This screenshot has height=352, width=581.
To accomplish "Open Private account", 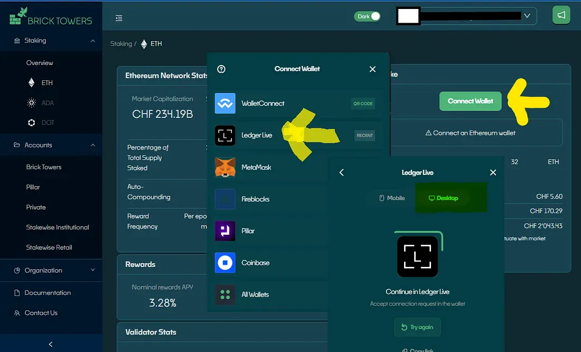I will pyautogui.click(x=36, y=207).
